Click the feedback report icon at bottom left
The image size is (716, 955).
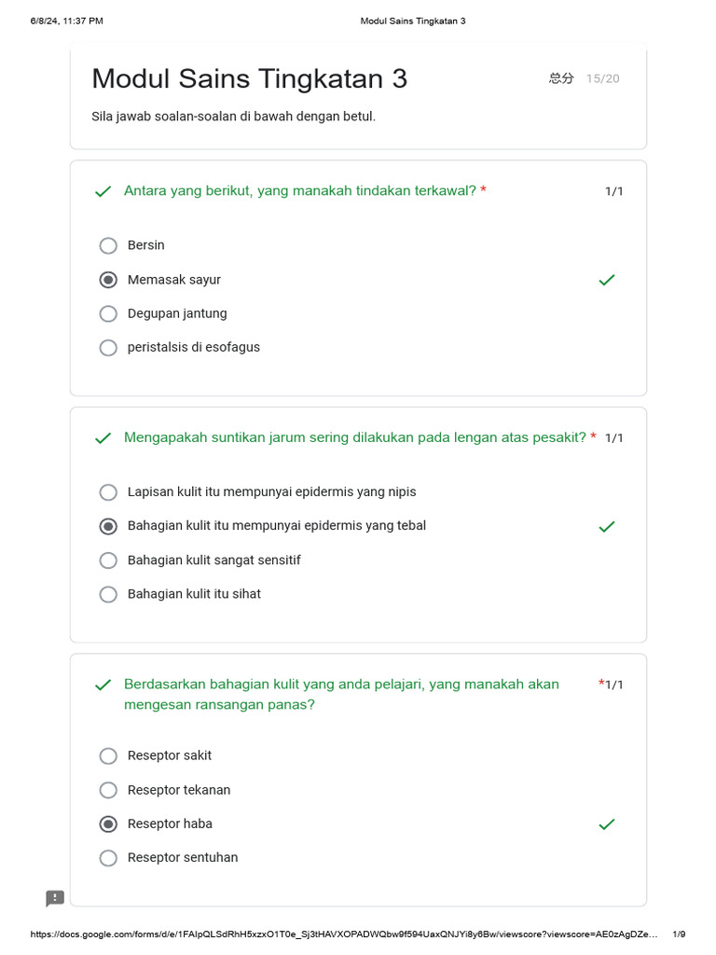pos(55,898)
